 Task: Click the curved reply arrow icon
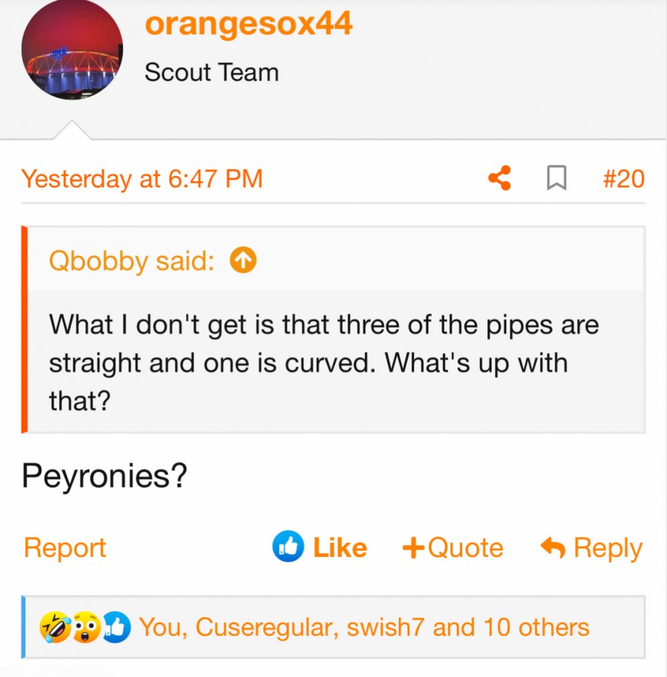click(553, 548)
